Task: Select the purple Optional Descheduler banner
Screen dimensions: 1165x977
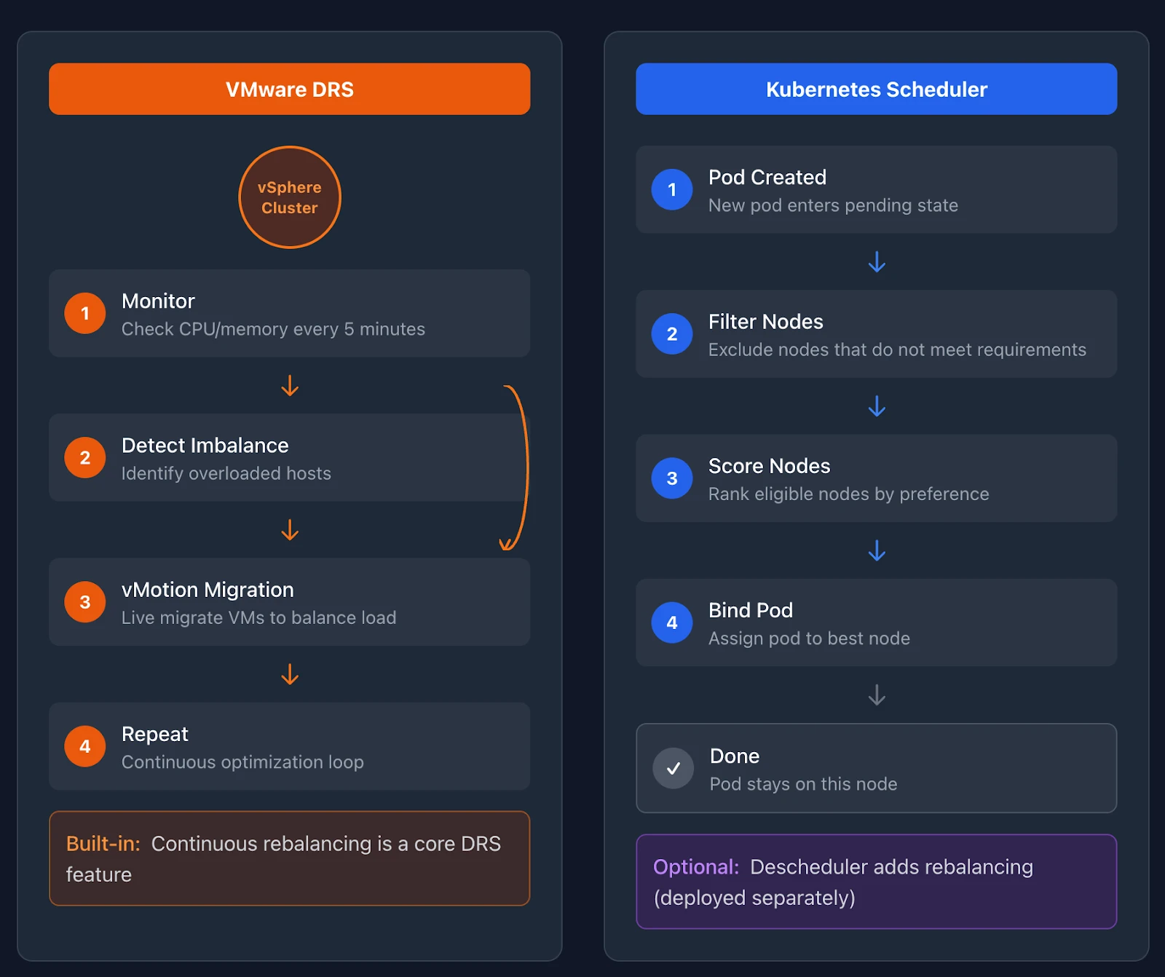Action: pyautogui.click(x=876, y=882)
